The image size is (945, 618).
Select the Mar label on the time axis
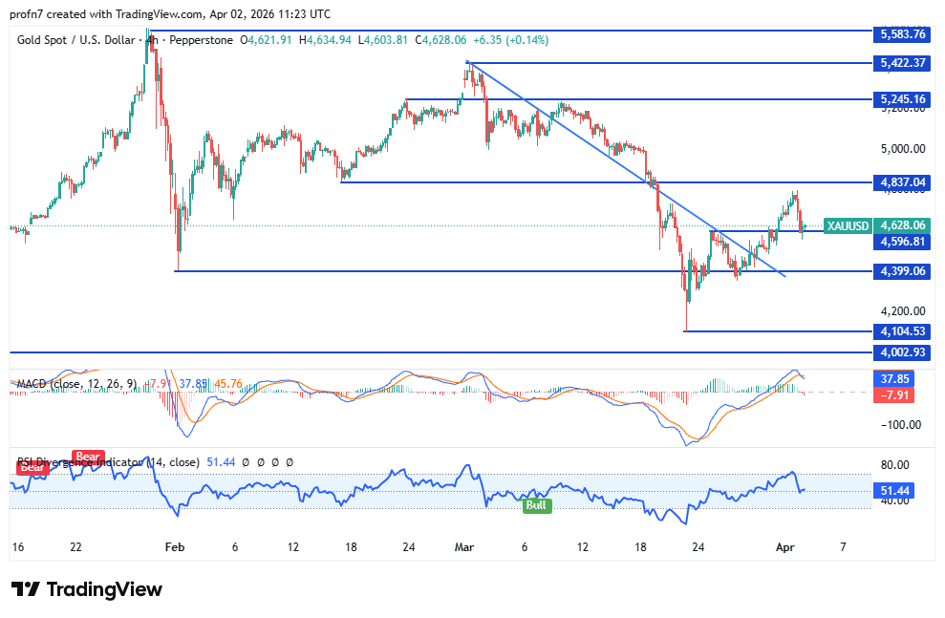pyautogui.click(x=464, y=547)
